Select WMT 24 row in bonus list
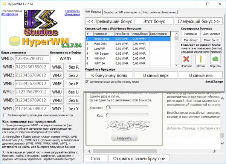Viewport: 226px width, 164px height. (x=128, y=63)
